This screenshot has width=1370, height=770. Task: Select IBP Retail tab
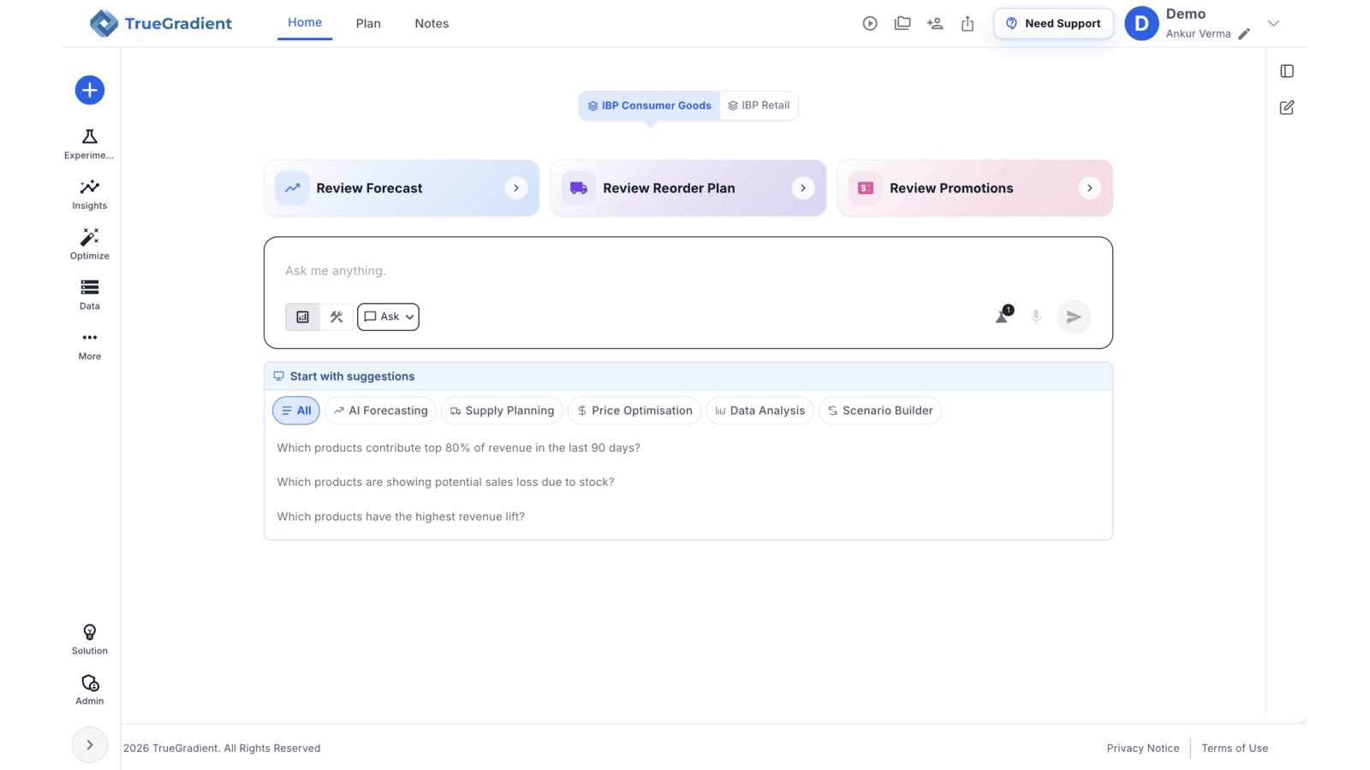tap(759, 105)
